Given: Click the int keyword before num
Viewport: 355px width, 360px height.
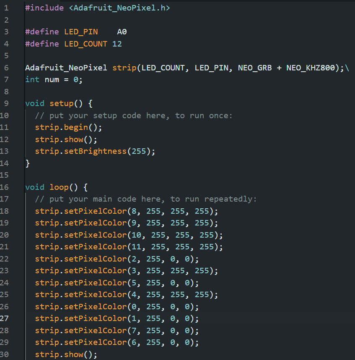Looking at the screenshot, I should [x=32, y=80].
